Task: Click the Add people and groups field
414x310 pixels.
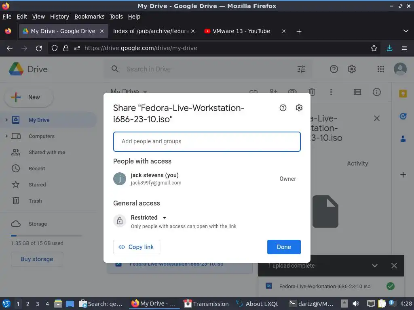Action: pos(207,142)
